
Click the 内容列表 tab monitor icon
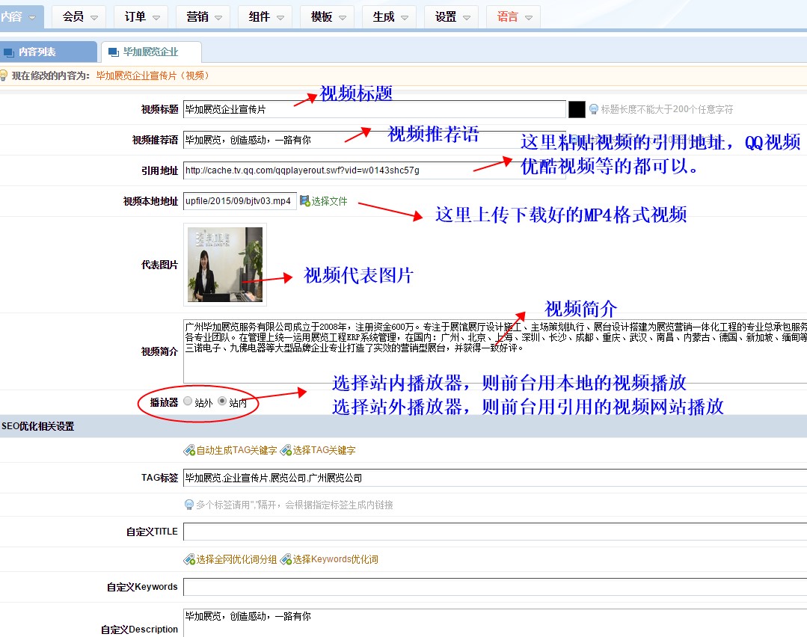(9, 52)
